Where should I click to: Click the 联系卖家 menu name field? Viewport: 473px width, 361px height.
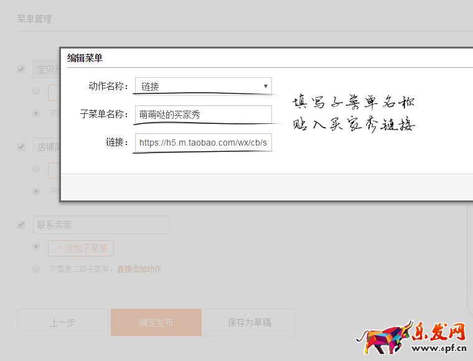(101, 225)
